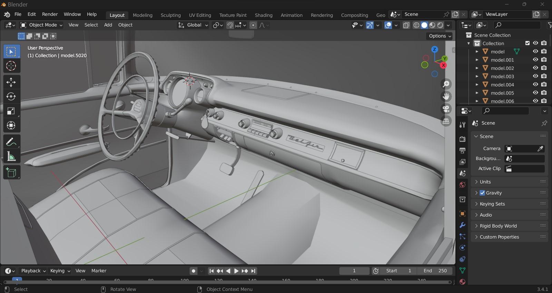Jump to the start frame
Screen dimensions: 552x293
211,271
